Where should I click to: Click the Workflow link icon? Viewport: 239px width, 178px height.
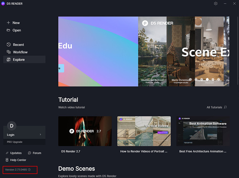click(9, 52)
